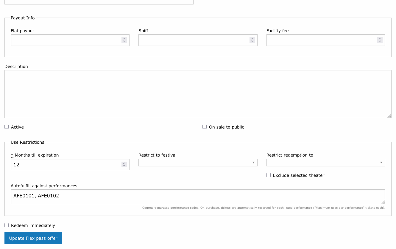Click the Active label text
The image size is (396, 249).
coord(17,127)
